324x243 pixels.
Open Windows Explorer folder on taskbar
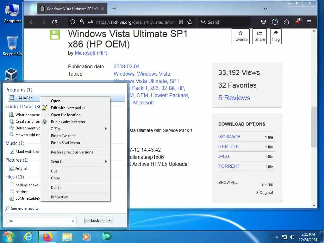[67, 237]
